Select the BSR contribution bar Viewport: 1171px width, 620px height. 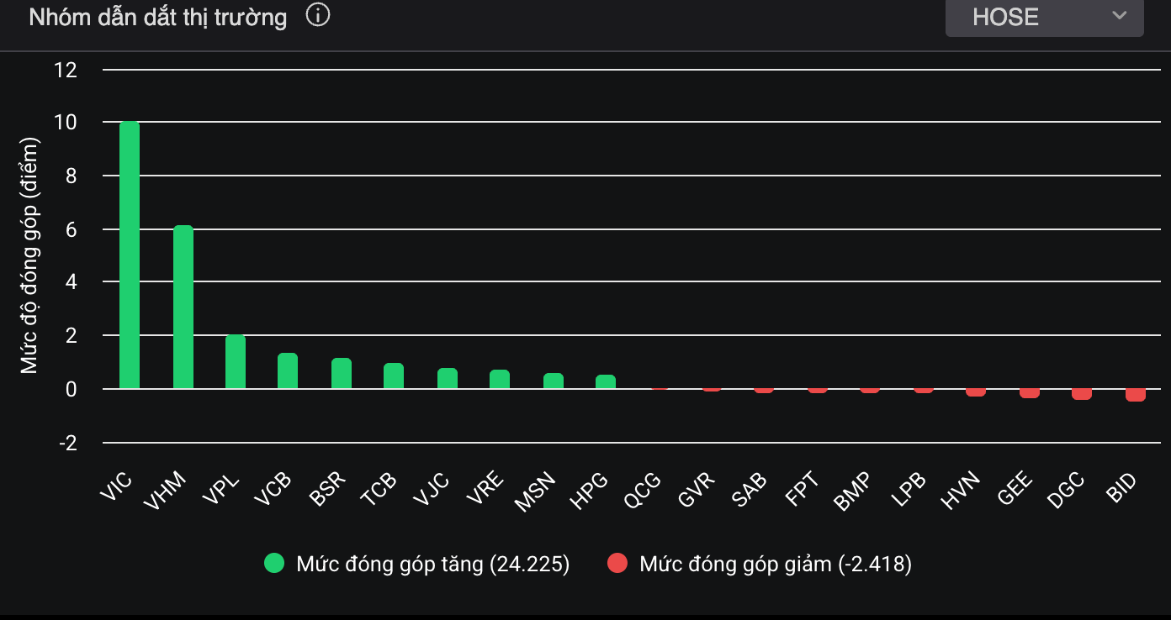(342, 374)
